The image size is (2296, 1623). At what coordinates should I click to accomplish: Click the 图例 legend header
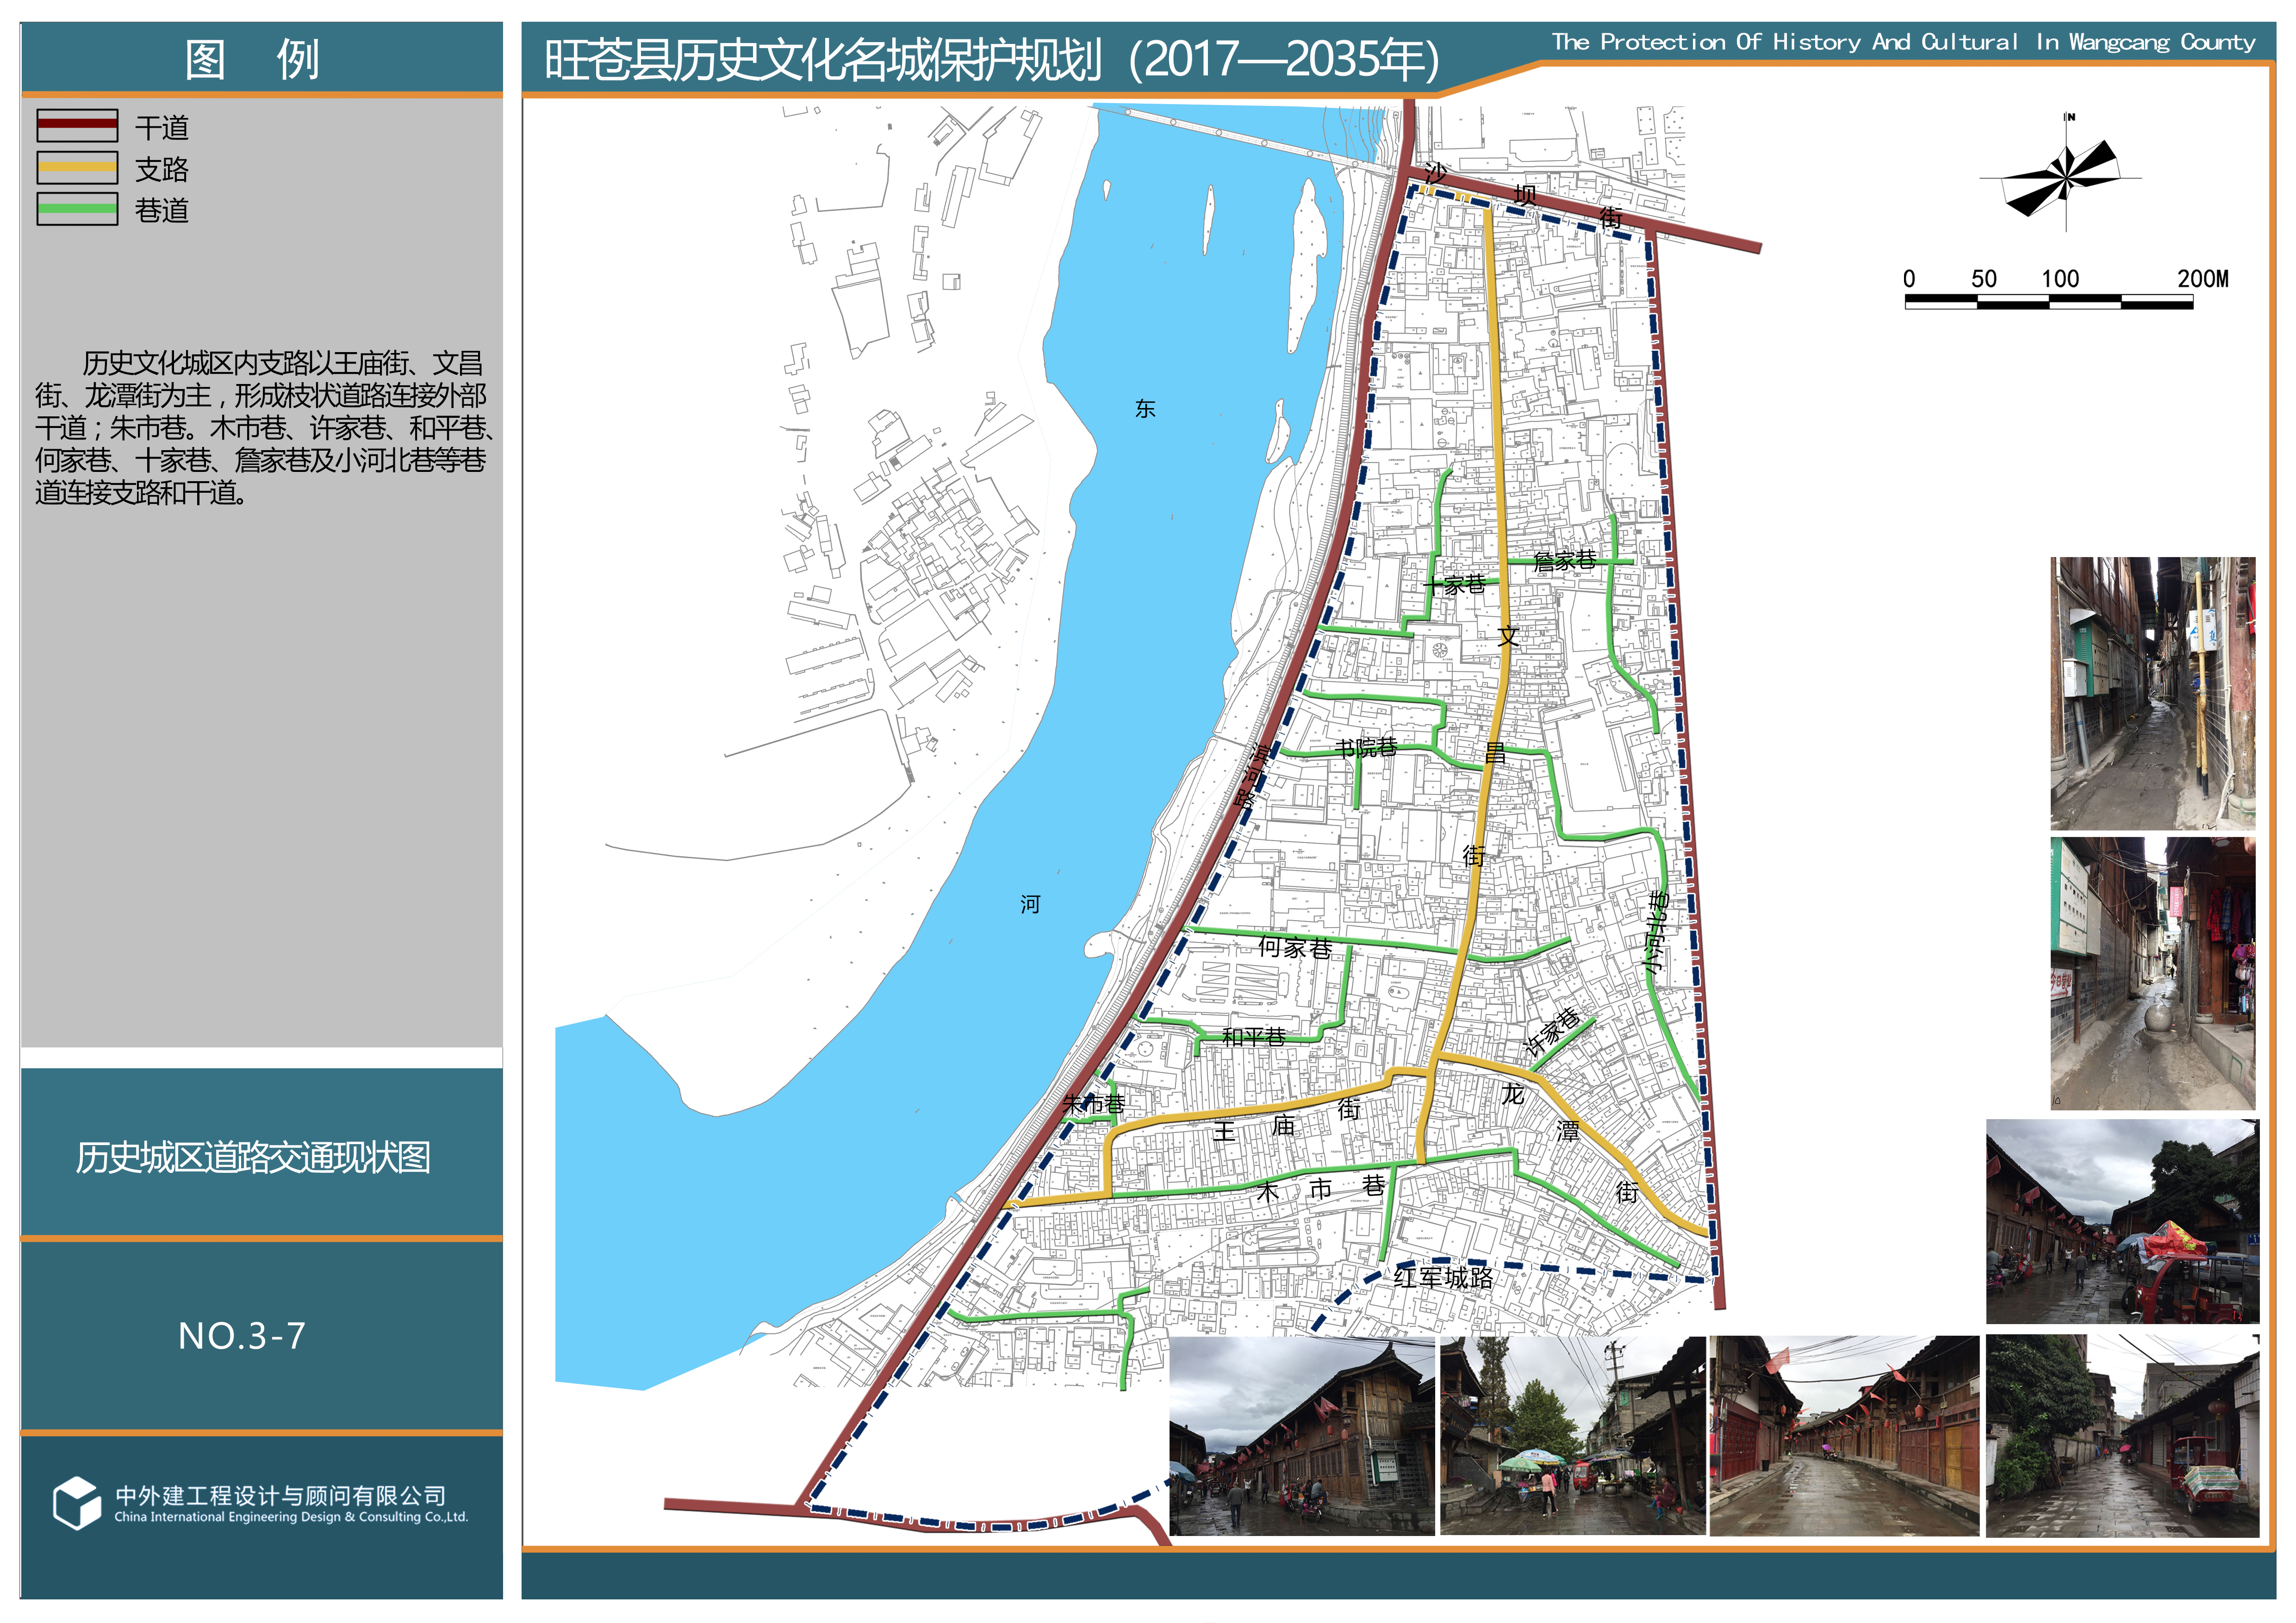tap(252, 59)
